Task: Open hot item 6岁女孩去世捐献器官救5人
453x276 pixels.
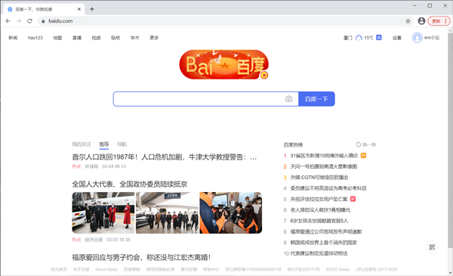Action: click(x=319, y=221)
